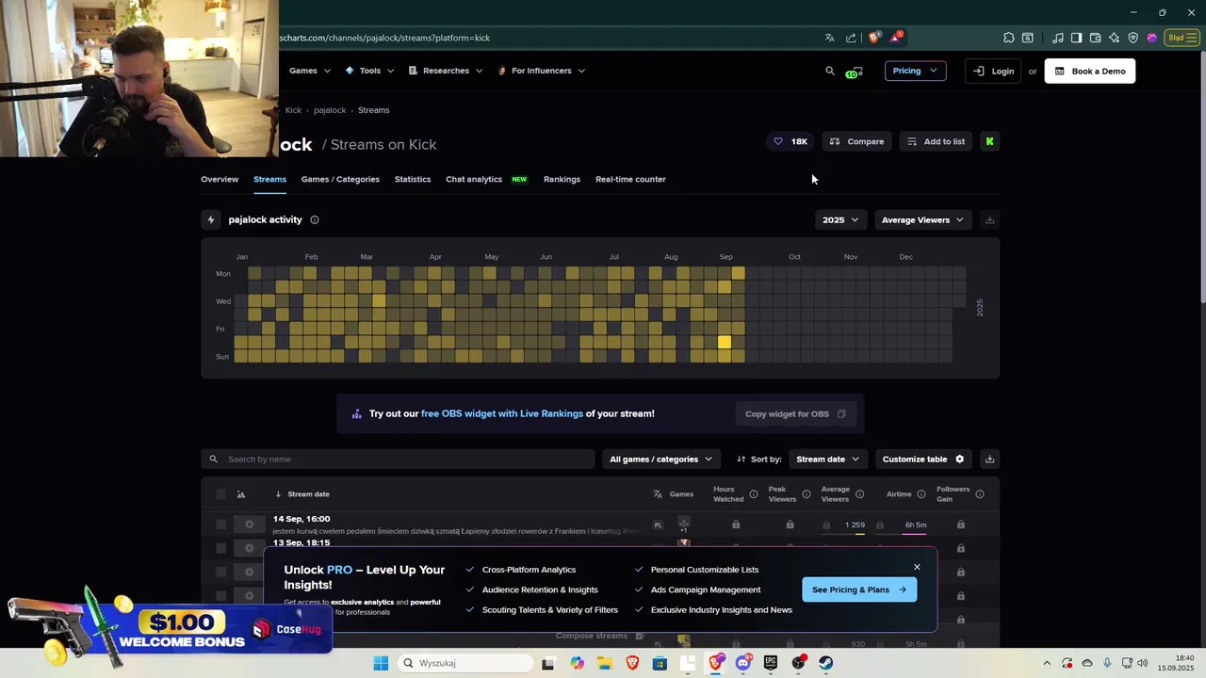1206x678 pixels.
Task: Click the Kick platform icon beside Add to list
Action: tap(989, 141)
